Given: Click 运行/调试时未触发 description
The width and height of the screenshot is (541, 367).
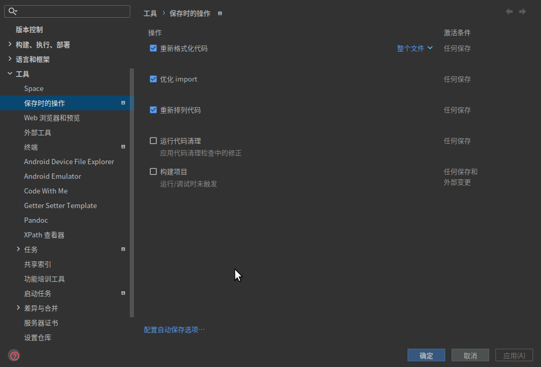Looking at the screenshot, I should point(188,184).
